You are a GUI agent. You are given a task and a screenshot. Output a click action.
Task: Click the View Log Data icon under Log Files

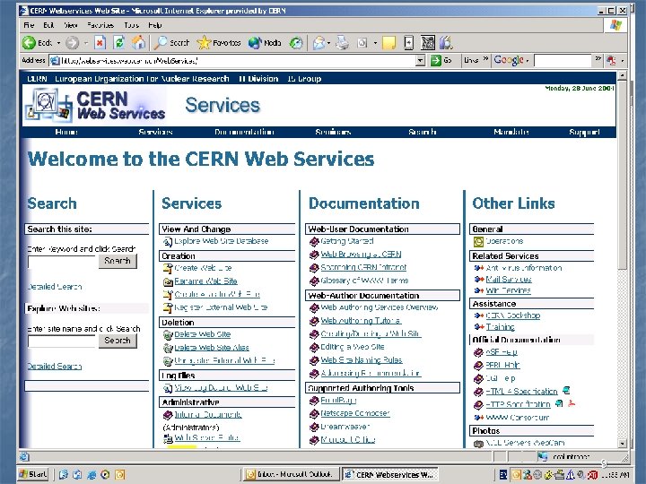[x=167, y=388]
